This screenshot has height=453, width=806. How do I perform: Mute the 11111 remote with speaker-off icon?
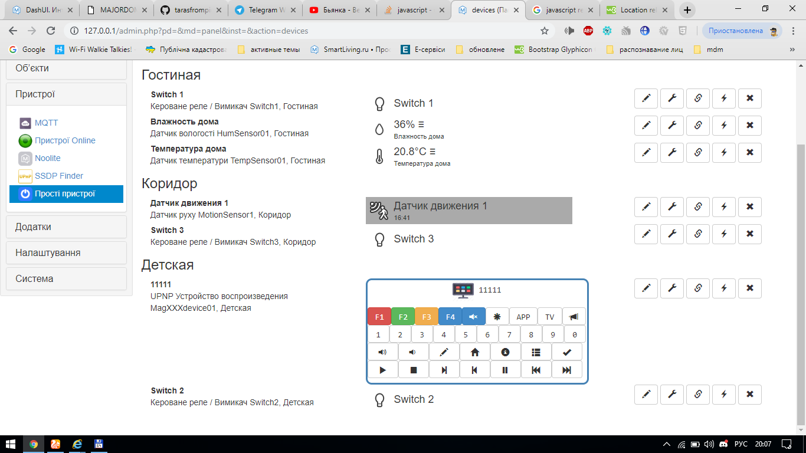(473, 316)
